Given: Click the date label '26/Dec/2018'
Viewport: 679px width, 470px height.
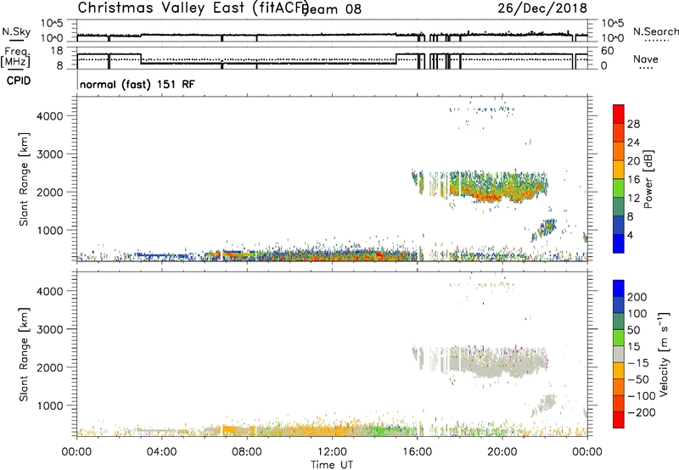Looking at the screenshot, I should point(542,8).
